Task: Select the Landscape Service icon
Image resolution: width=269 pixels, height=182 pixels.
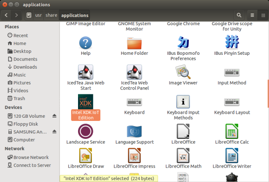Action: tap(86, 131)
